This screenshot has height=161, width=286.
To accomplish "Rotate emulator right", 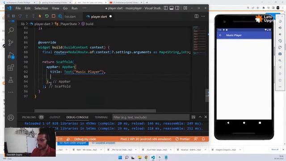I will coord(280,47).
